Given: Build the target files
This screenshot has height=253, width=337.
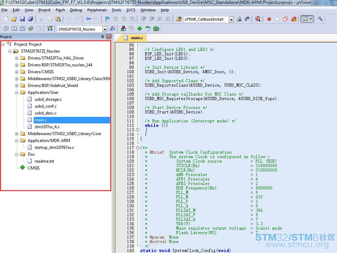Looking at the screenshot, I should [14, 29].
